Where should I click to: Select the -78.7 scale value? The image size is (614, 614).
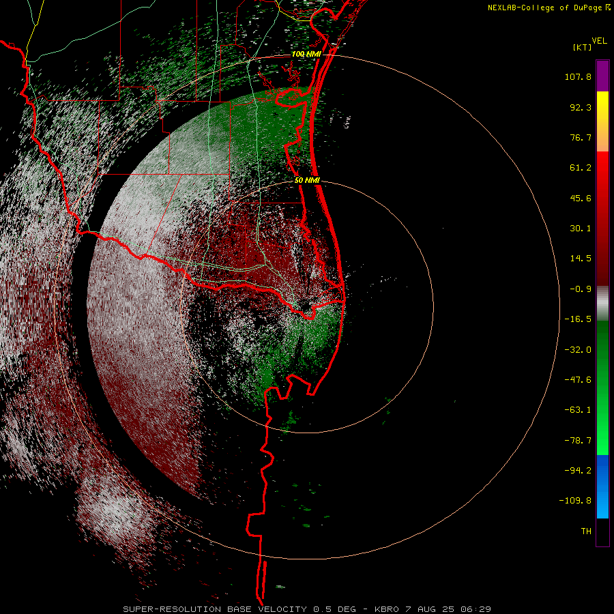pyautogui.click(x=578, y=441)
